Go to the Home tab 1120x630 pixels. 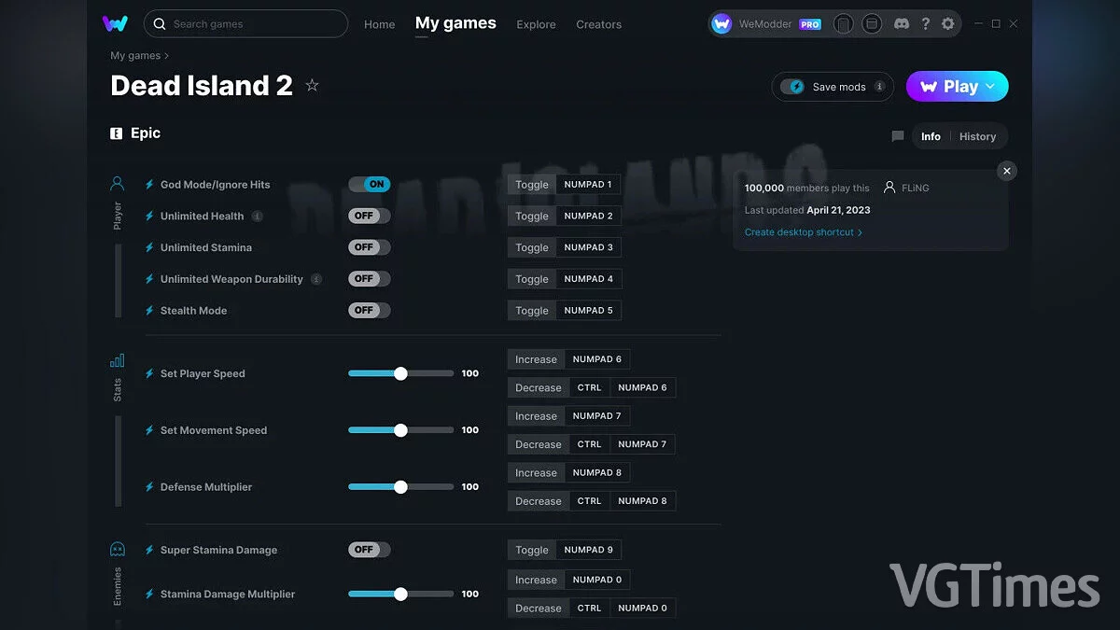(x=379, y=24)
